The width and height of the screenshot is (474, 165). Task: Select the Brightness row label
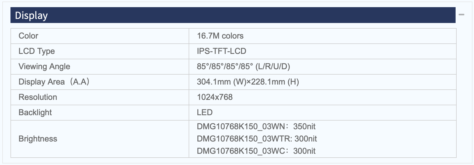(38, 139)
